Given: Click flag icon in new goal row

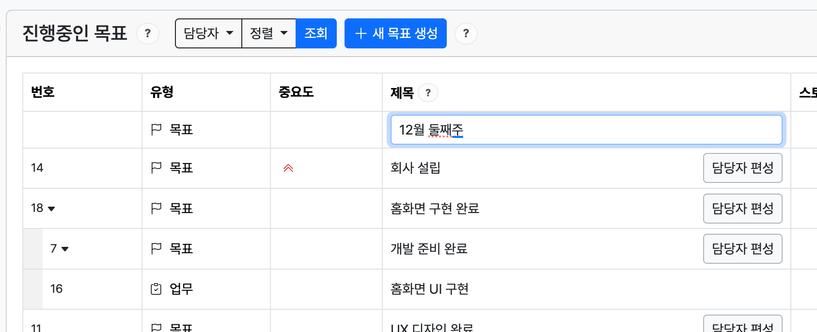Looking at the screenshot, I should [156, 130].
